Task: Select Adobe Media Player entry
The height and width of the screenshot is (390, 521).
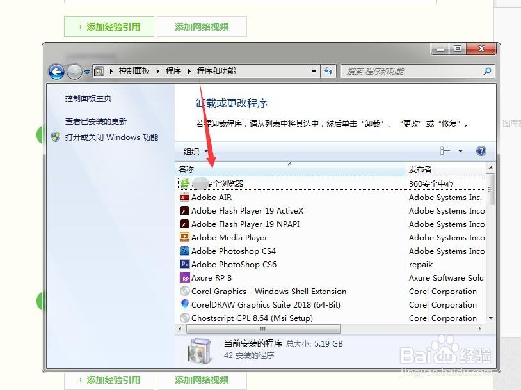Action: [229, 238]
